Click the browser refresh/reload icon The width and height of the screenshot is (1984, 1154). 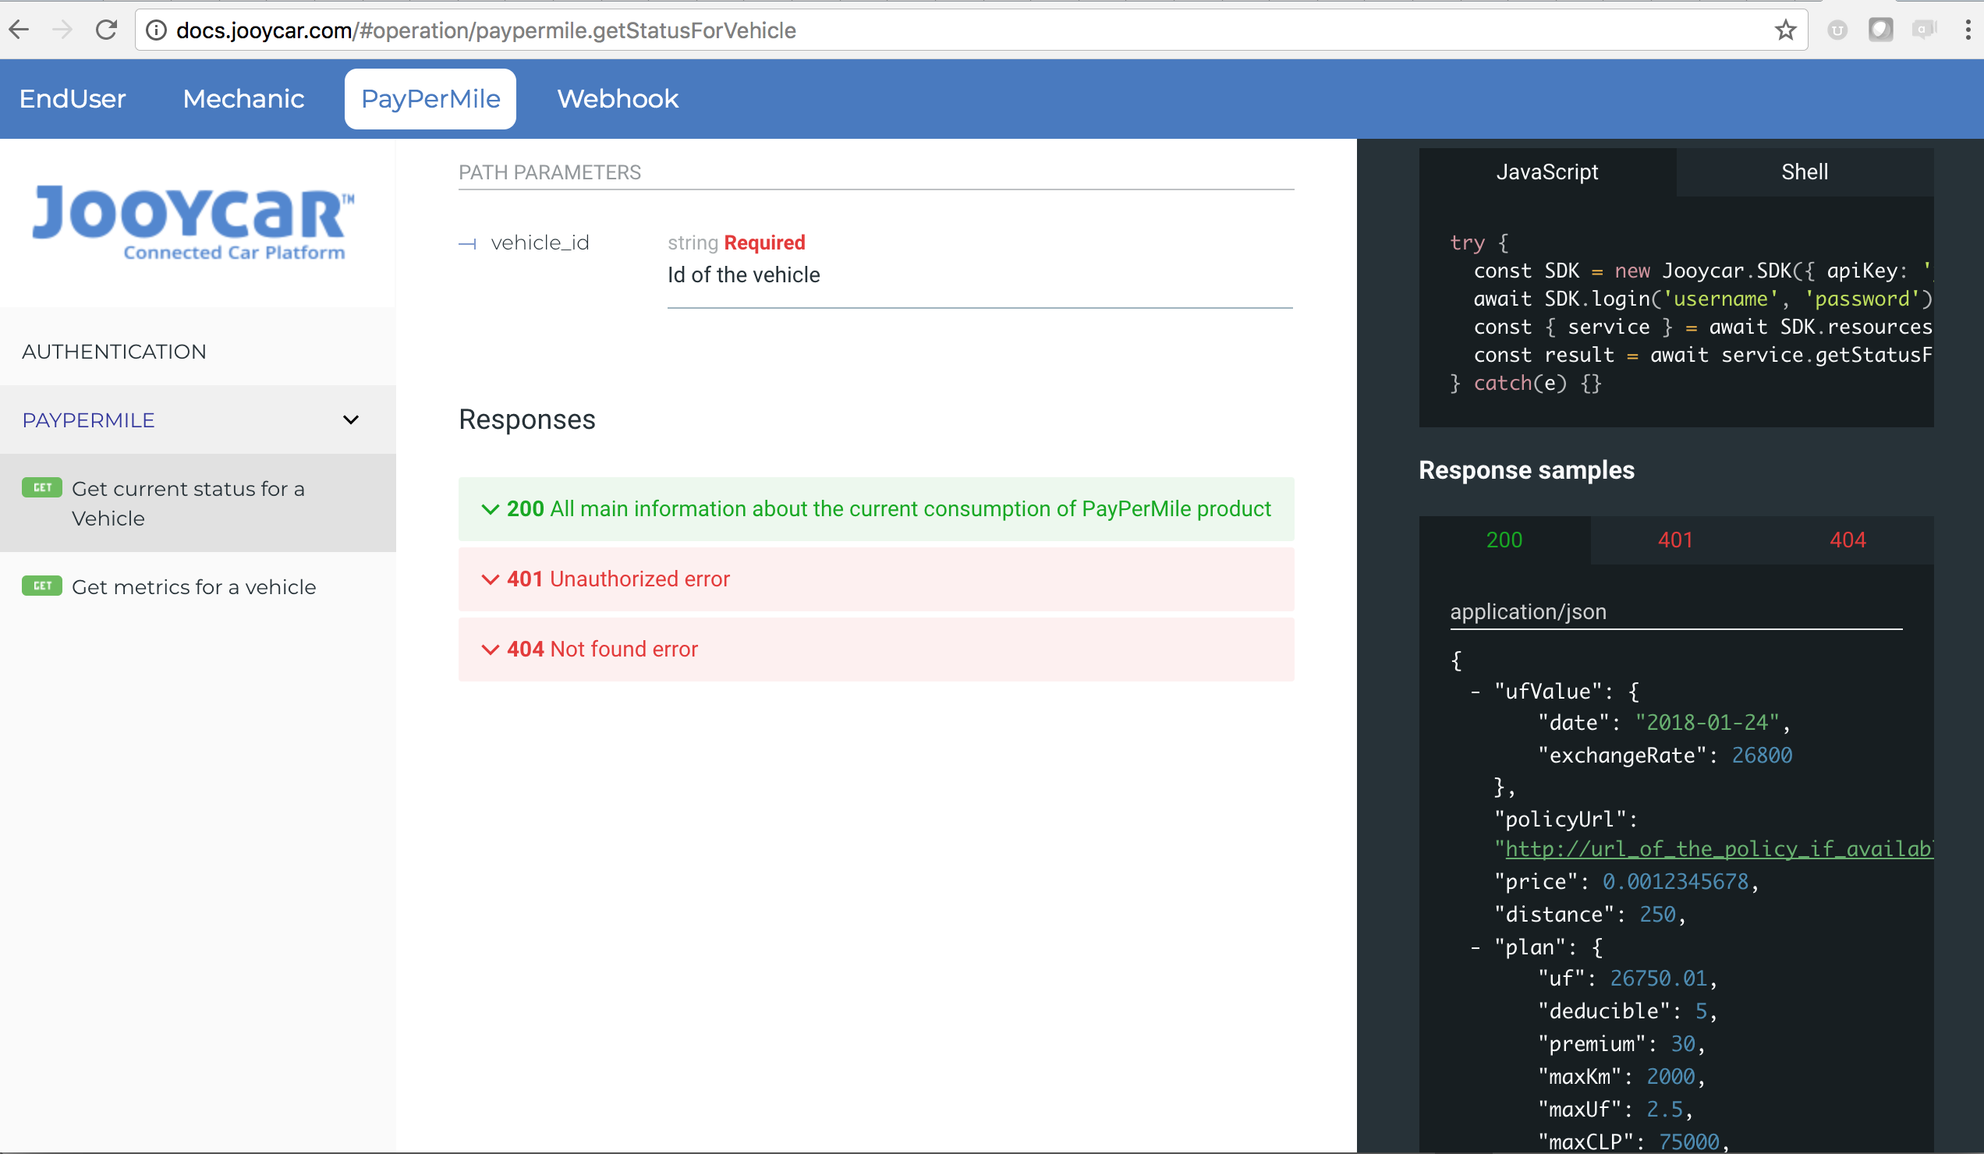pyautogui.click(x=106, y=29)
